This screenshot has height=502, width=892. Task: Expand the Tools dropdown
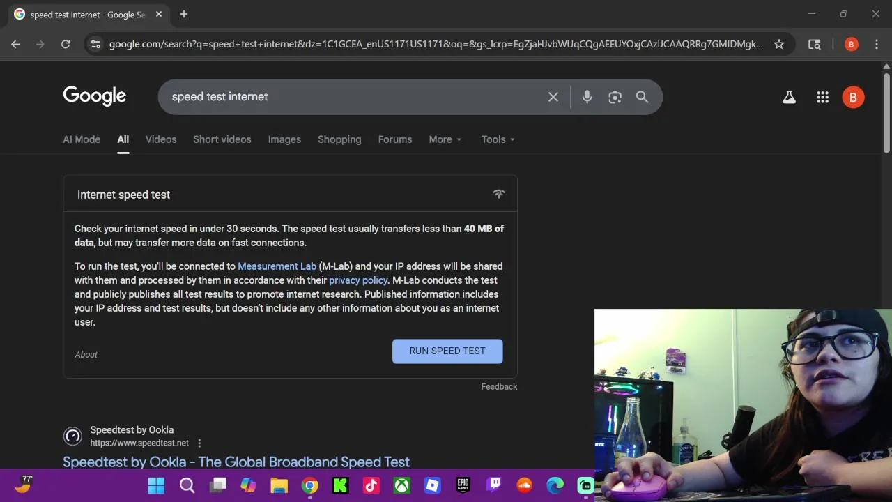click(x=498, y=139)
